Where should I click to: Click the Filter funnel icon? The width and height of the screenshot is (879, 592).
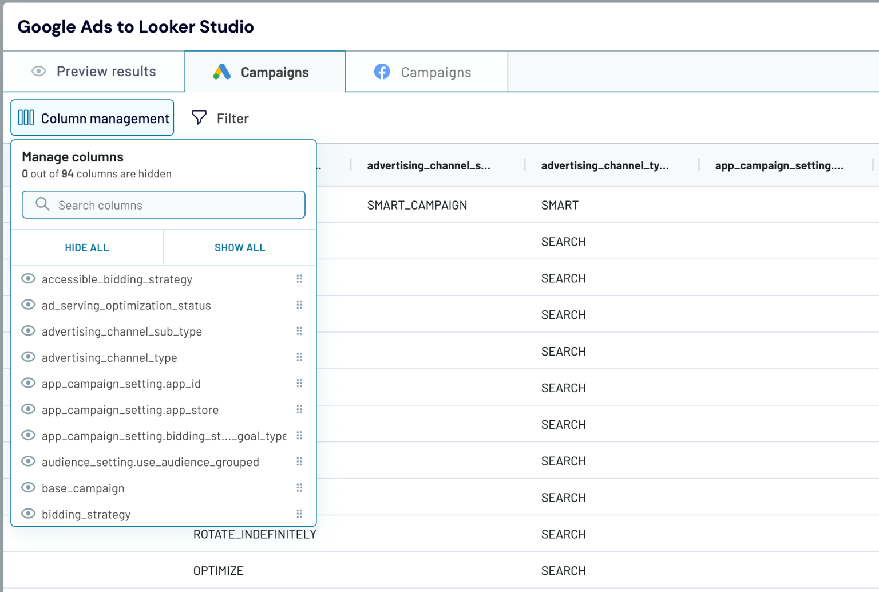(x=199, y=117)
